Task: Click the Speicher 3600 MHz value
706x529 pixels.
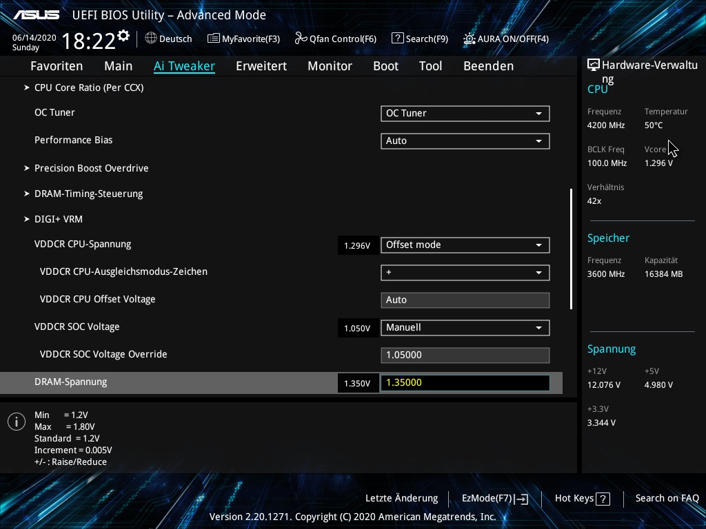Action: (x=606, y=274)
